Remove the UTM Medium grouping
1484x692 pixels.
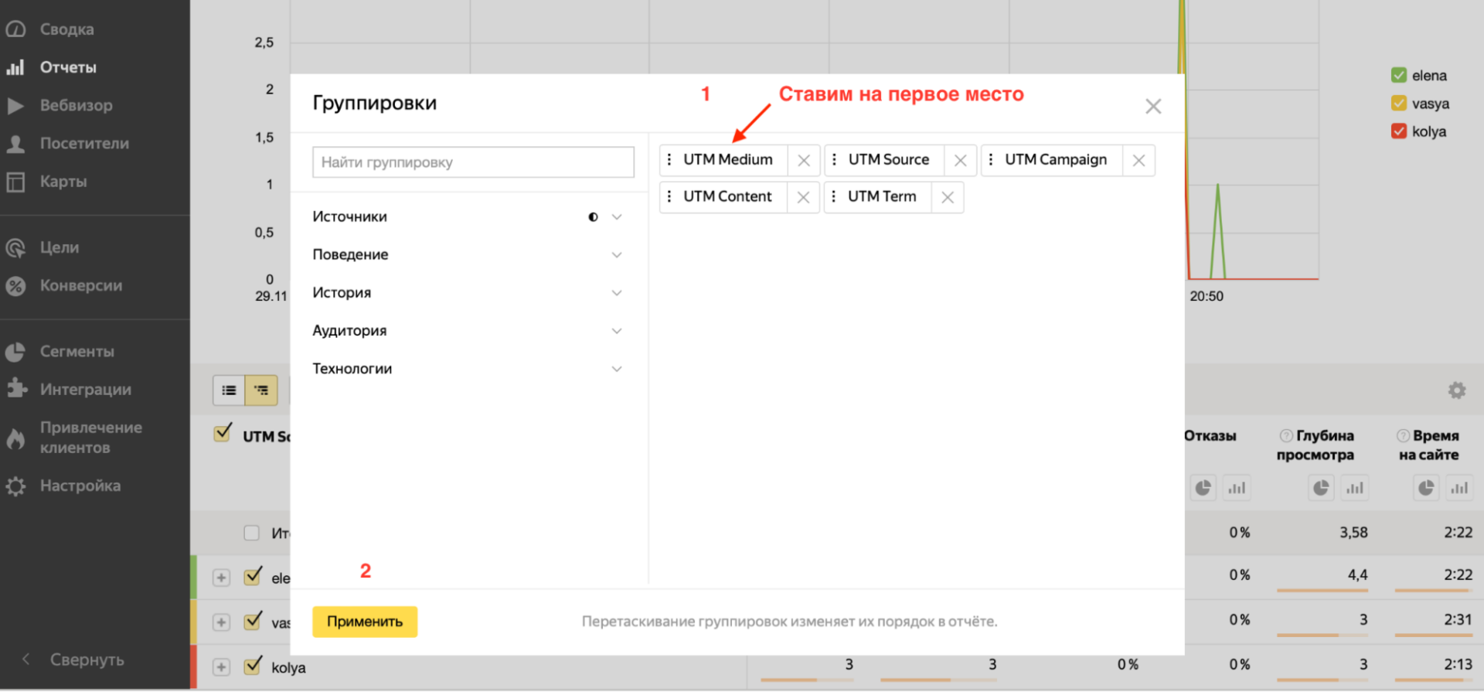tap(804, 160)
